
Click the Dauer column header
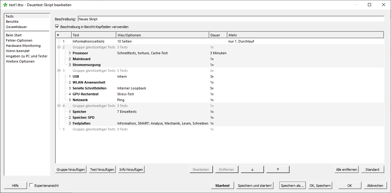(218, 35)
